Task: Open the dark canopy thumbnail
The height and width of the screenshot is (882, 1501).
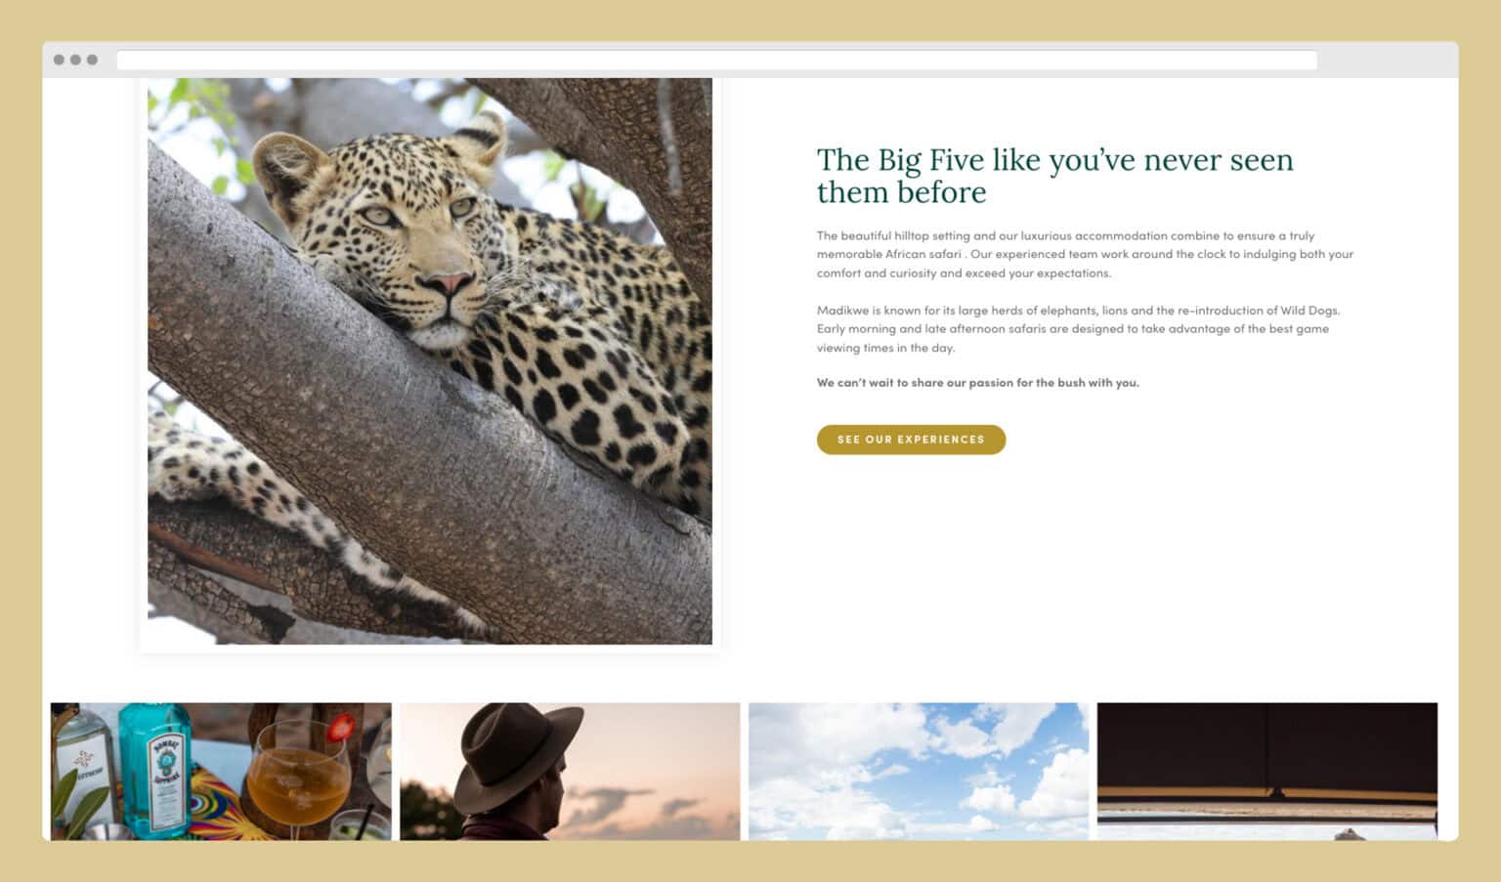Action: click(x=1267, y=772)
